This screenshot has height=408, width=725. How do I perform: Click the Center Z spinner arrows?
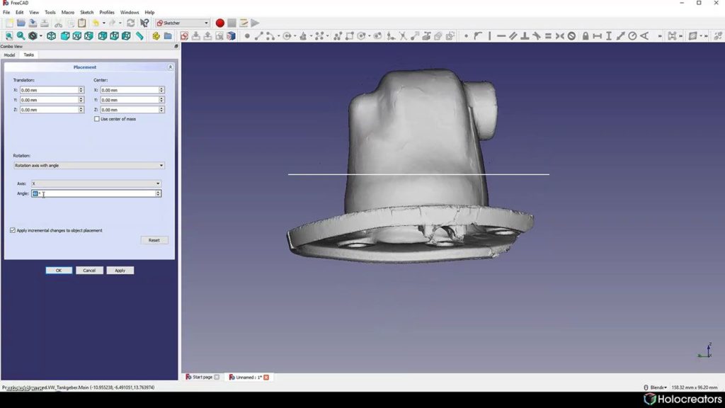(161, 110)
